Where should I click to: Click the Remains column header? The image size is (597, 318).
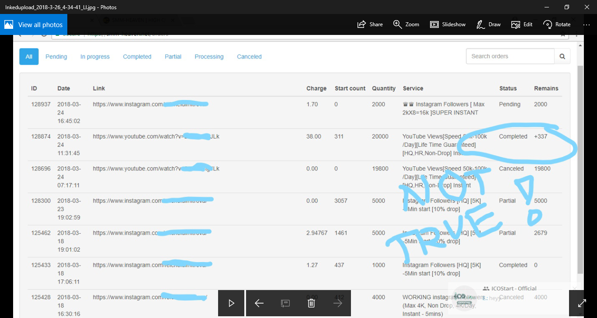tap(546, 88)
